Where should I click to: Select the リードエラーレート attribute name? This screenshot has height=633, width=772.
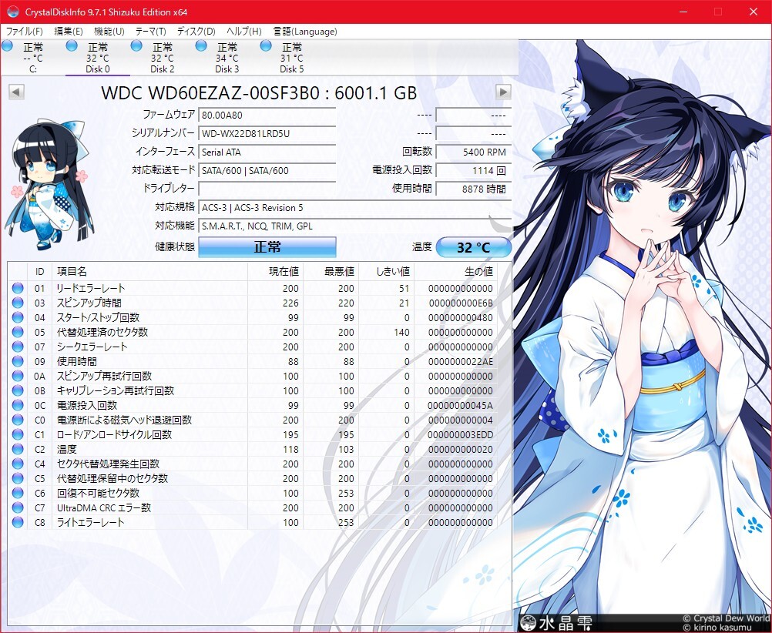click(x=91, y=288)
